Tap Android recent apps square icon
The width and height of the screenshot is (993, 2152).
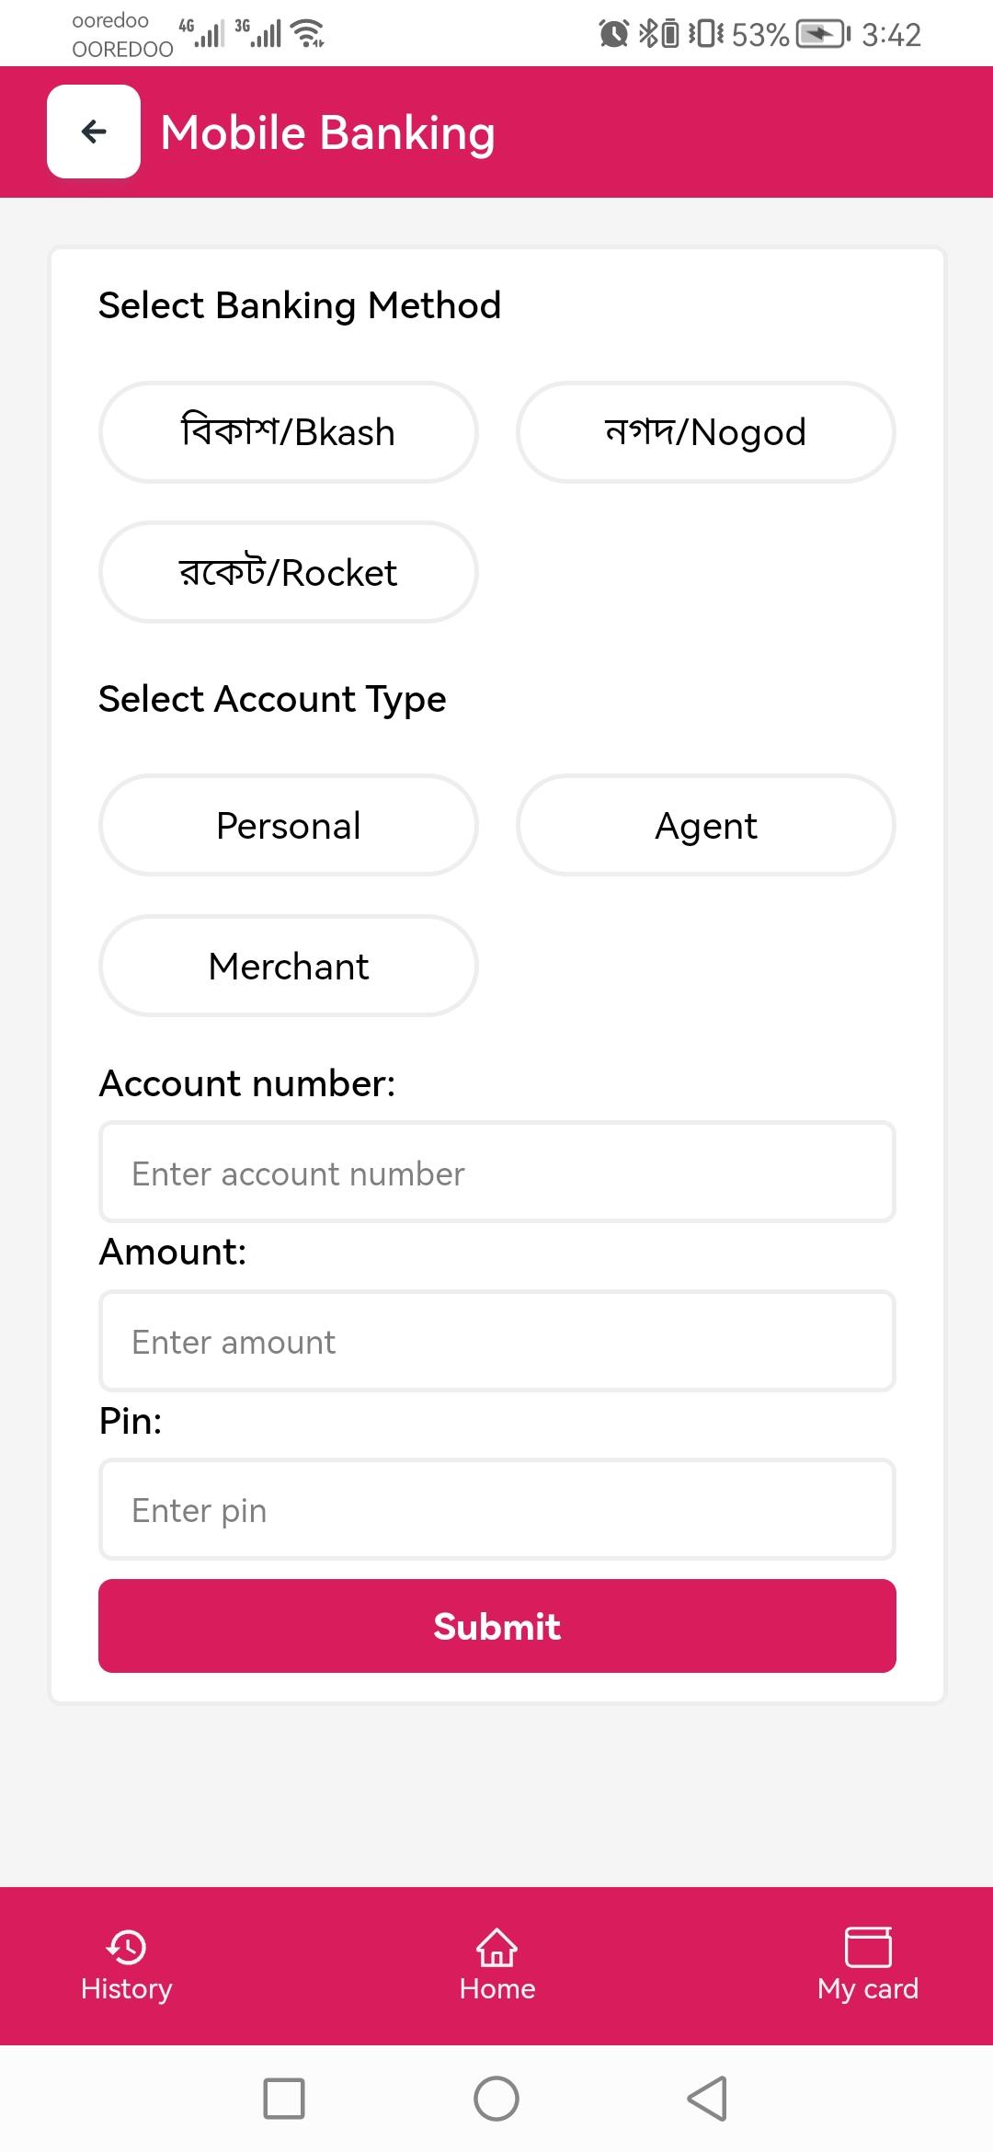[x=284, y=2099]
